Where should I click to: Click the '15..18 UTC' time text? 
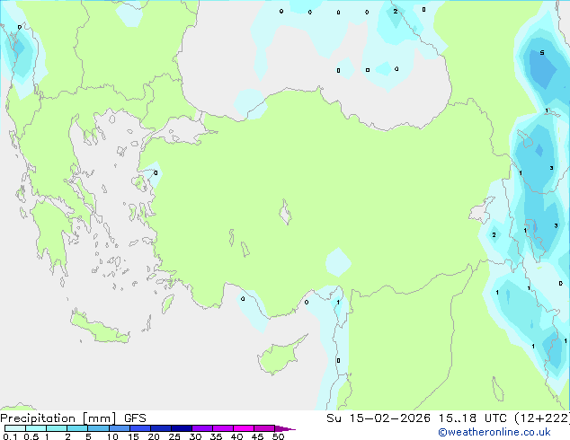[472, 418]
